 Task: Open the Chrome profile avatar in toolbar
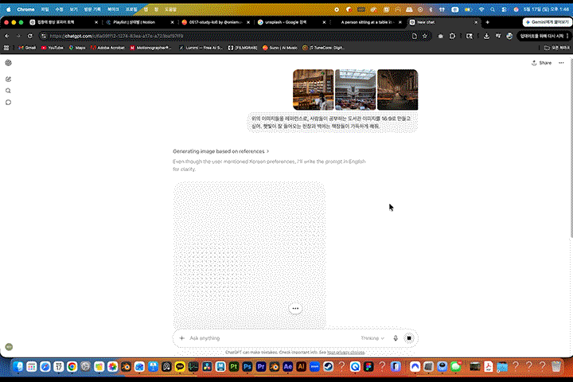pos(509,36)
